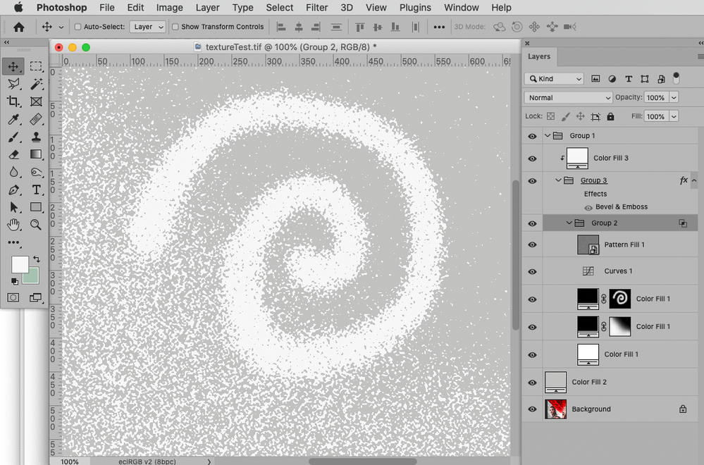704x465 pixels.
Task: Select the Gradient tool
Action: 36,154
